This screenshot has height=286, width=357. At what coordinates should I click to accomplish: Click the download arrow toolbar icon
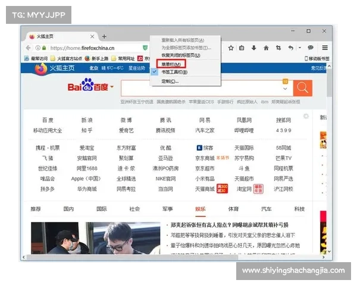pyautogui.click(x=254, y=48)
